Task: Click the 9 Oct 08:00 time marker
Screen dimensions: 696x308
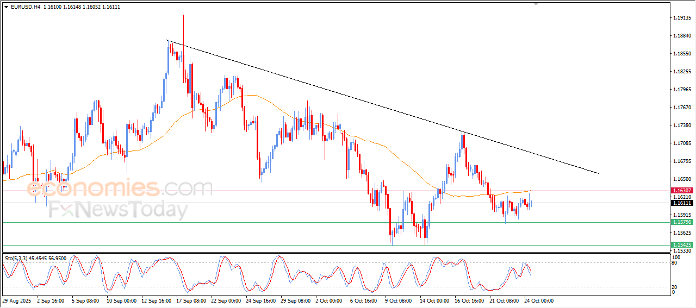Action: [400, 300]
